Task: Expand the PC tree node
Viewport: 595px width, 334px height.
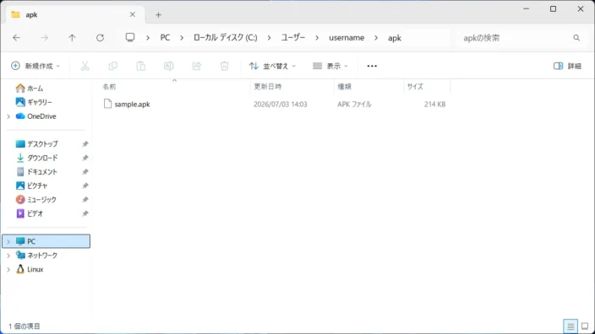Action: tap(8, 241)
